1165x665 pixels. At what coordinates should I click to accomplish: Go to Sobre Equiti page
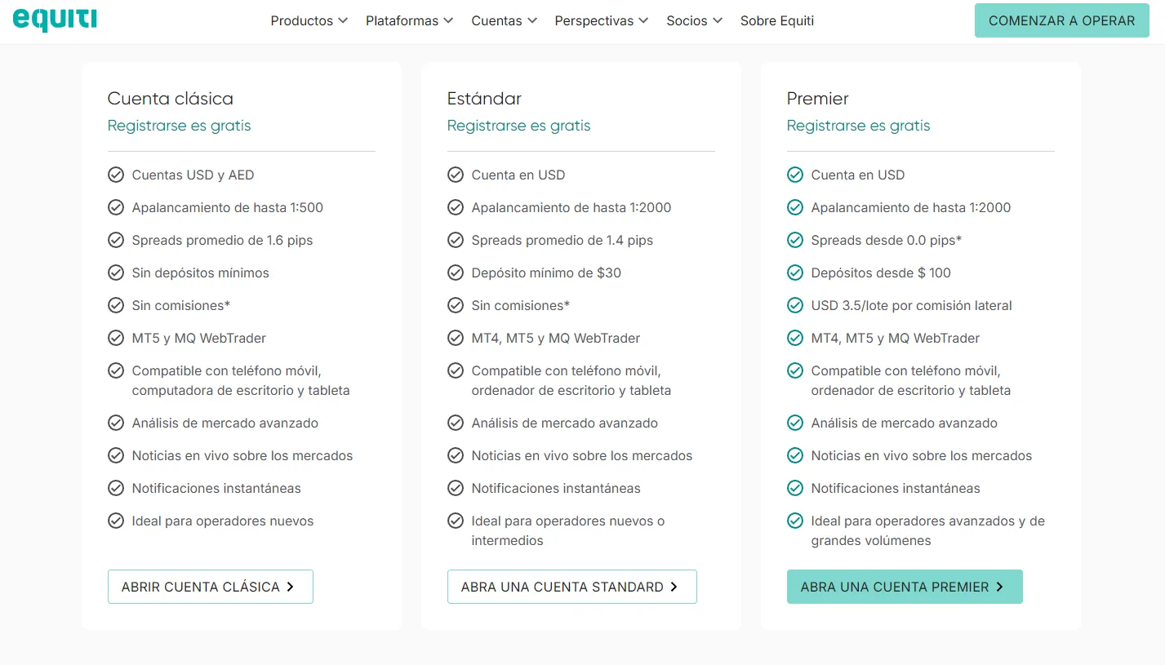point(777,21)
